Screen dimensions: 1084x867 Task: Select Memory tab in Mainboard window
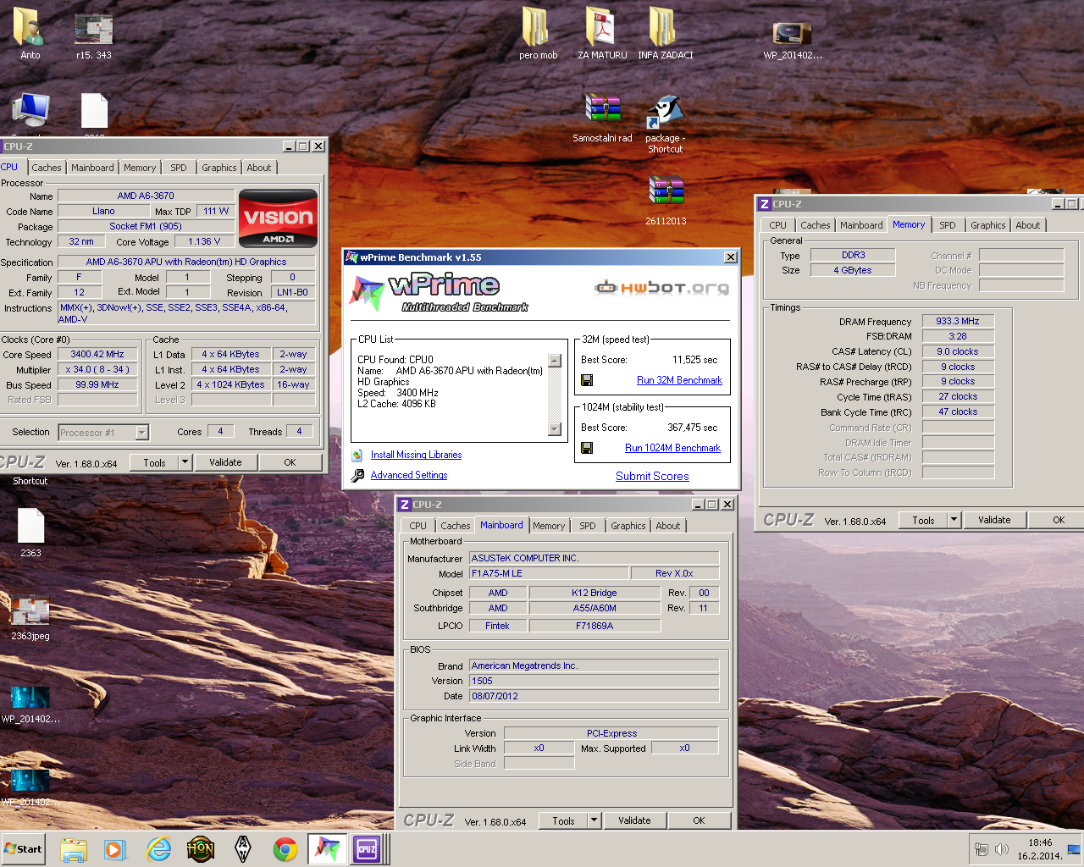point(549,526)
